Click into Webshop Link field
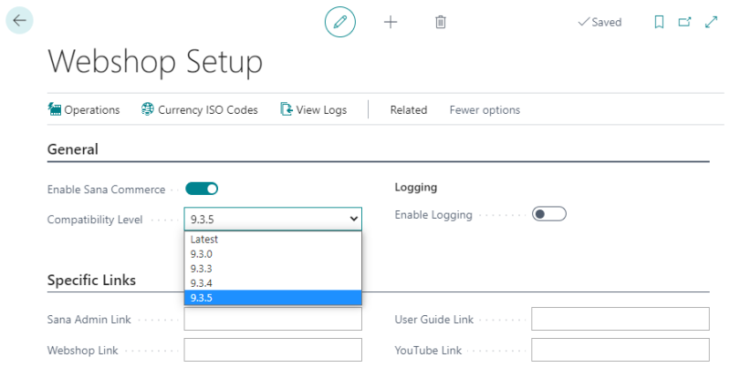The height and width of the screenshot is (368, 730). point(273,350)
